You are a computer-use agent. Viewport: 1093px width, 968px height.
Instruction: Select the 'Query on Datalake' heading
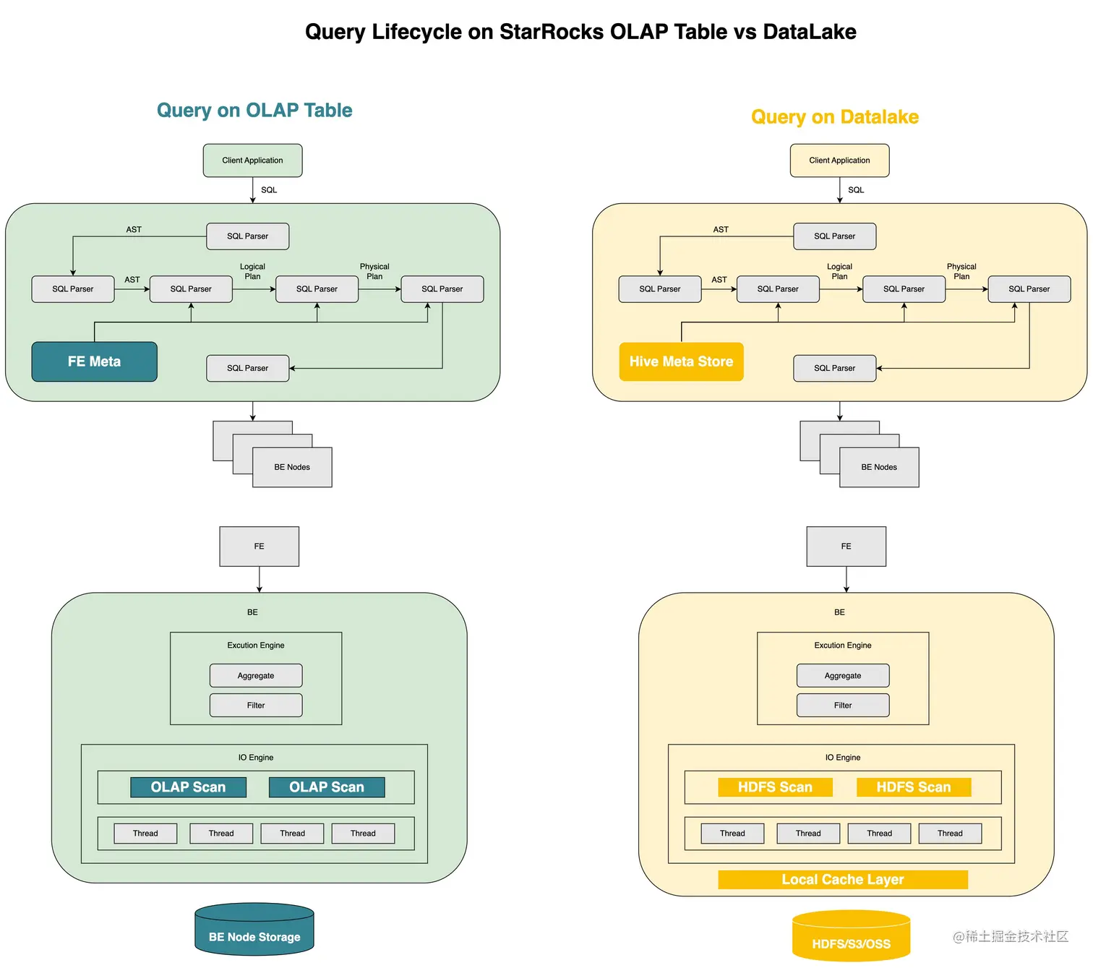(835, 117)
